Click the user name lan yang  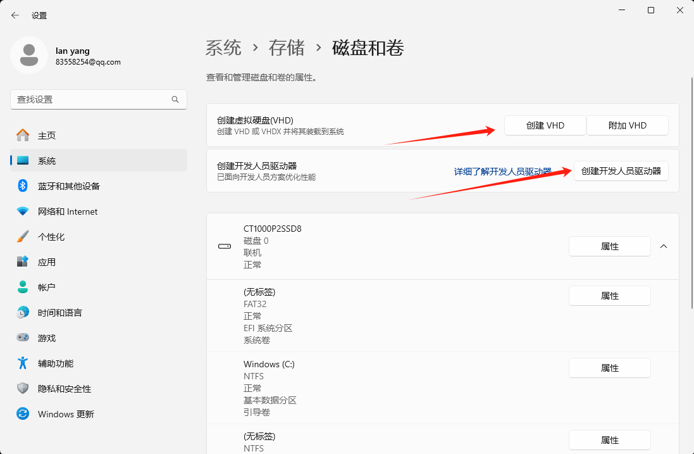[73, 51]
